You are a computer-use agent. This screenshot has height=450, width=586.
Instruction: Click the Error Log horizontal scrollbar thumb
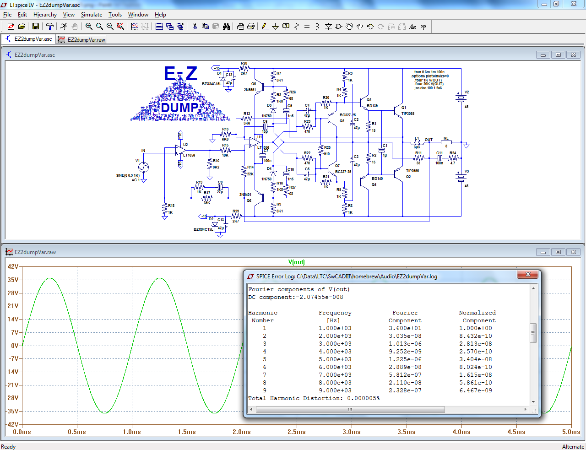349,409
